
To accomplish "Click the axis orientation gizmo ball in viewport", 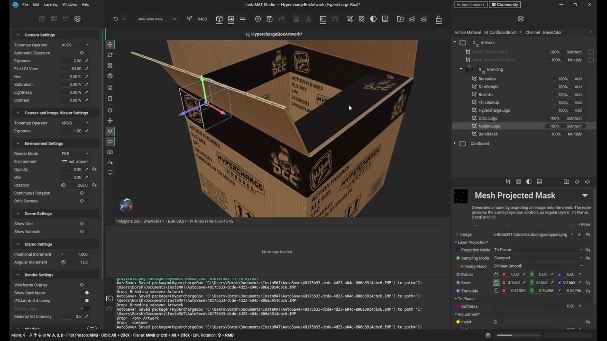I will 126,205.
